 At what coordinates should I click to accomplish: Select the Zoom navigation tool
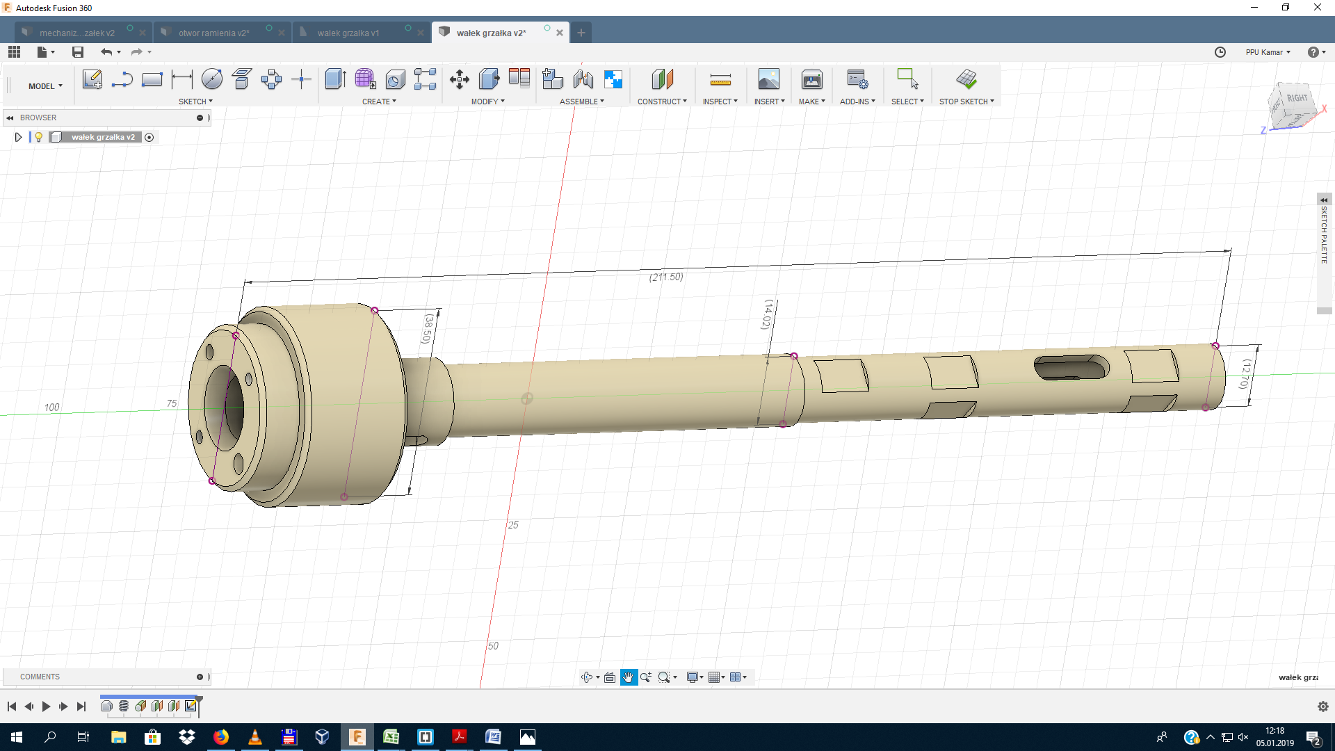pyautogui.click(x=646, y=677)
